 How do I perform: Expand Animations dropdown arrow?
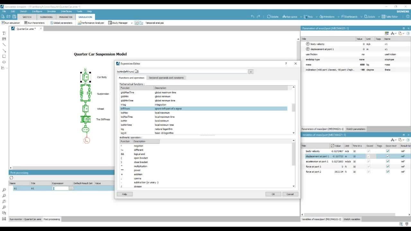pyautogui.click(x=338, y=17)
